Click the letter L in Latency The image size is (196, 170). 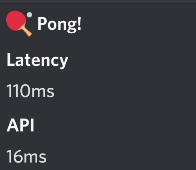pos(10,59)
